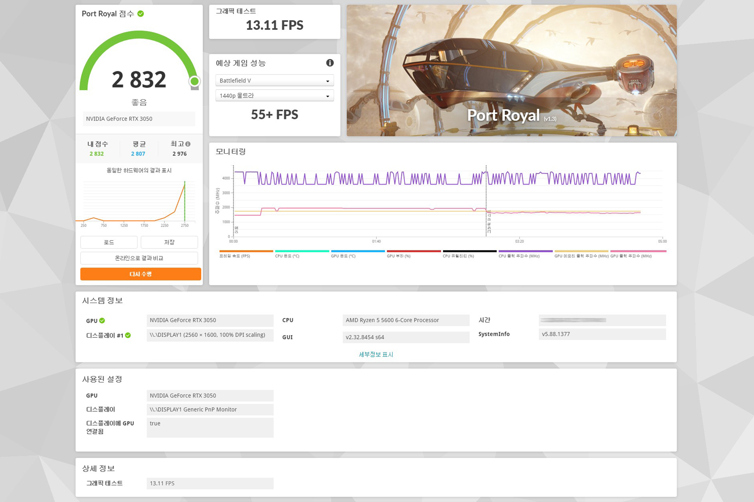Click the dashed marker line in the monitoring graph
Image resolution: width=754 pixels, height=502 pixels.
pyautogui.click(x=486, y=196)
